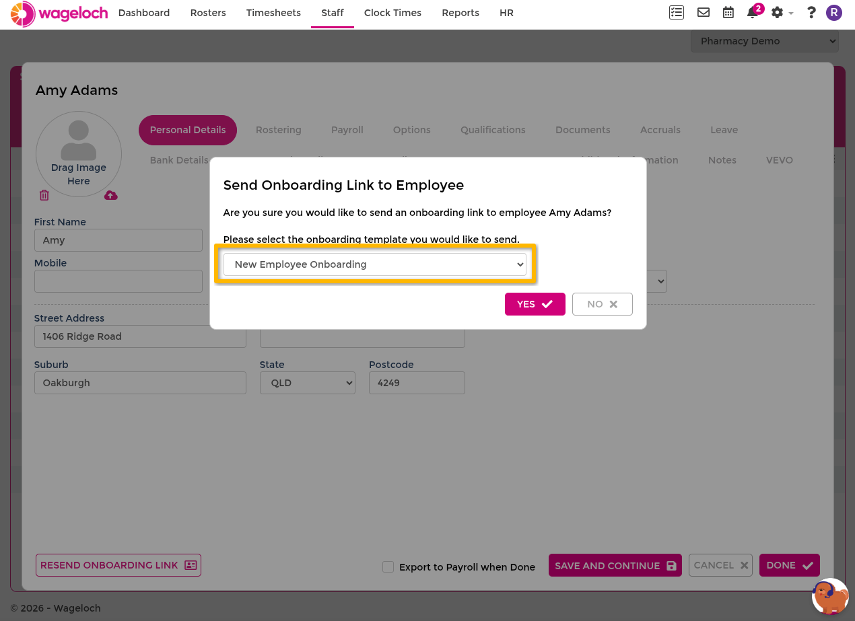Image resolution: width=855 pixels, height=621 pixels.
Task: Open the support chat mascot icon
Action: coord(830,596)
